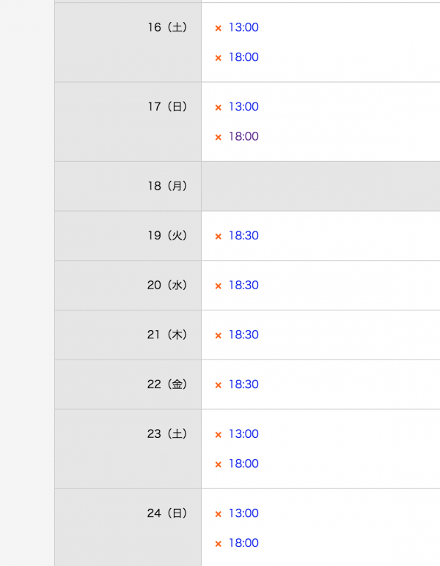This screenshot has height=566, width=440.
Task: Click the × status icon for 22 (金) 18:30
Action: (218, 385)
